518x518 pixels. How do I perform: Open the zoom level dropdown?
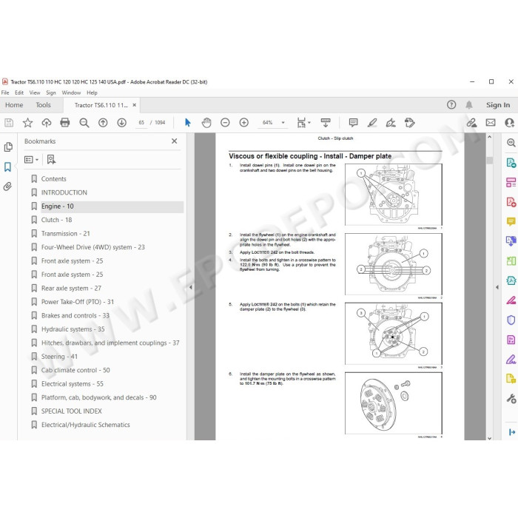pos(283,123)
